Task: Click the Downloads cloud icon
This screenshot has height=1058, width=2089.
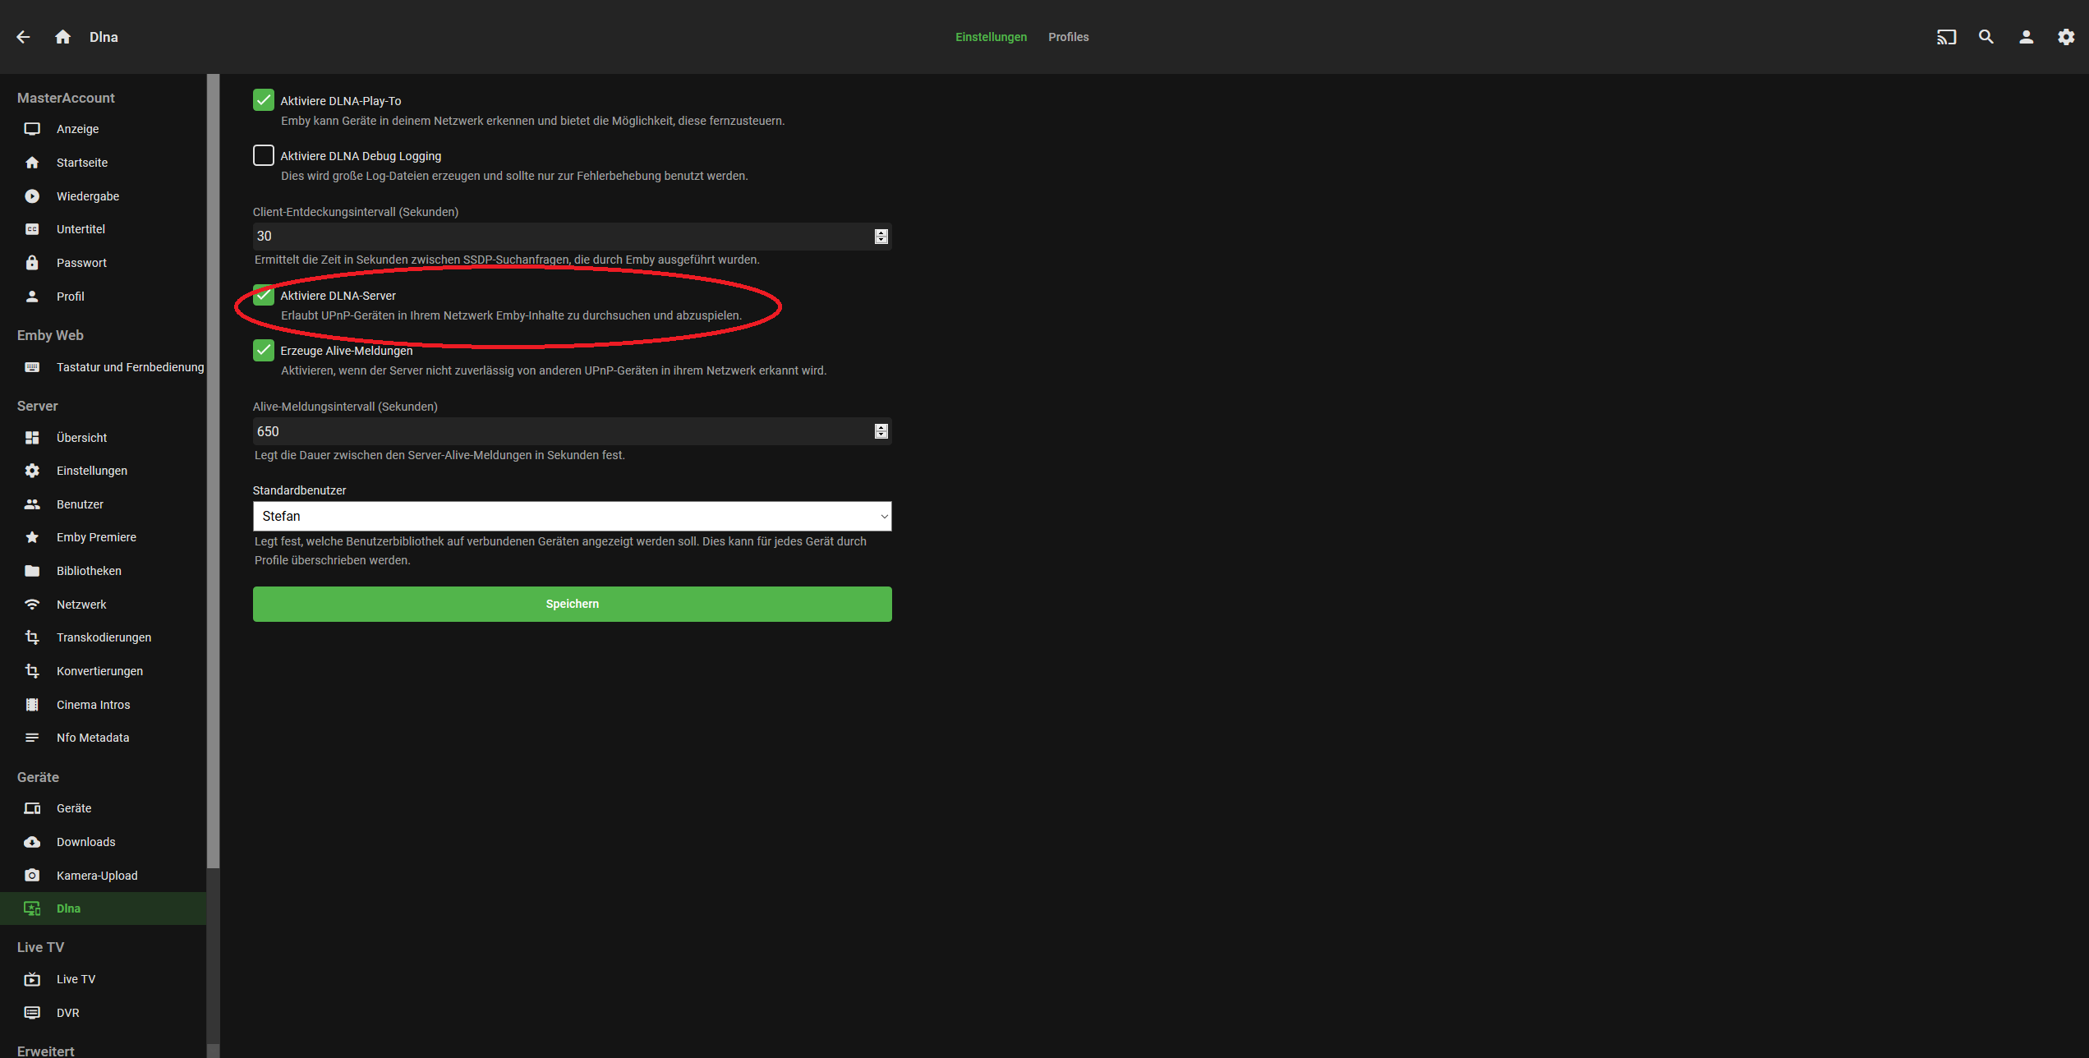Action: 32,842
